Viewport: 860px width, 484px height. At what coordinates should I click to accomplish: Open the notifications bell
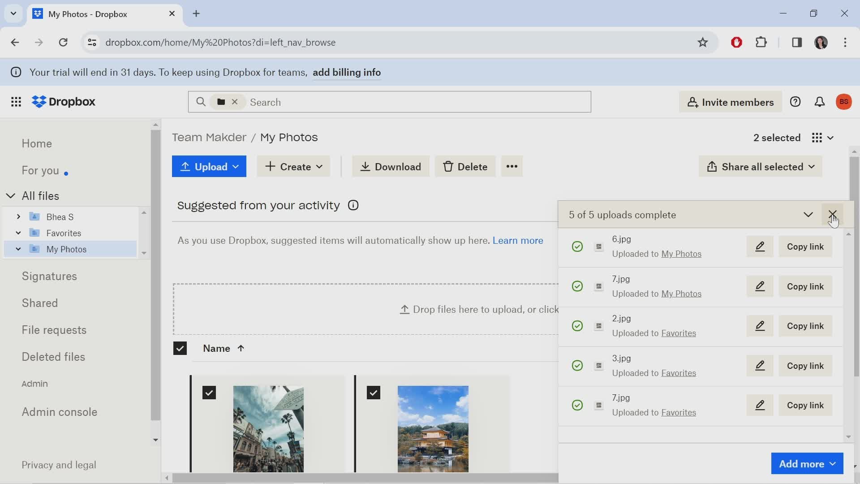click(x=819, y=102)
